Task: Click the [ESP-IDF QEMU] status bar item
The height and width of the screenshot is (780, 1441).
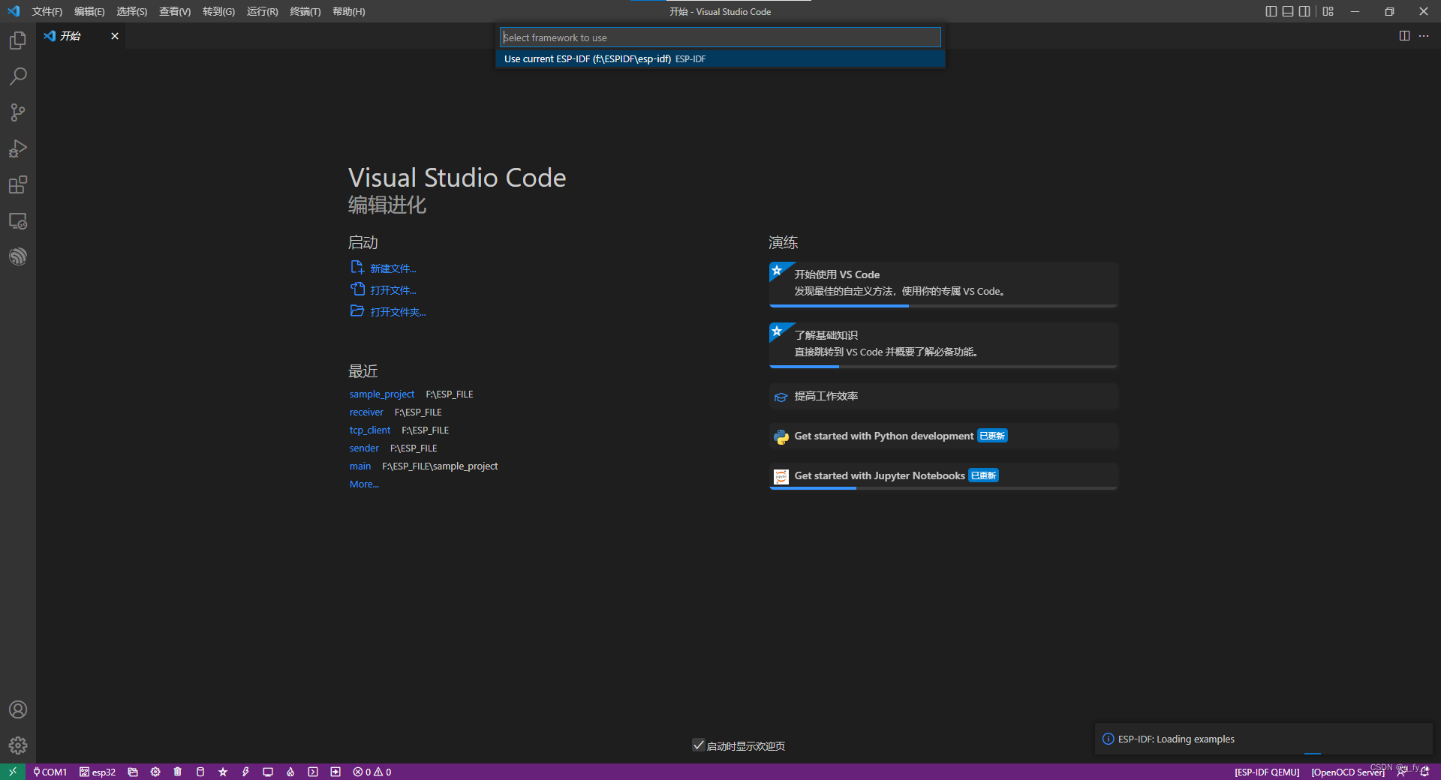Action: coord(1267,772)
